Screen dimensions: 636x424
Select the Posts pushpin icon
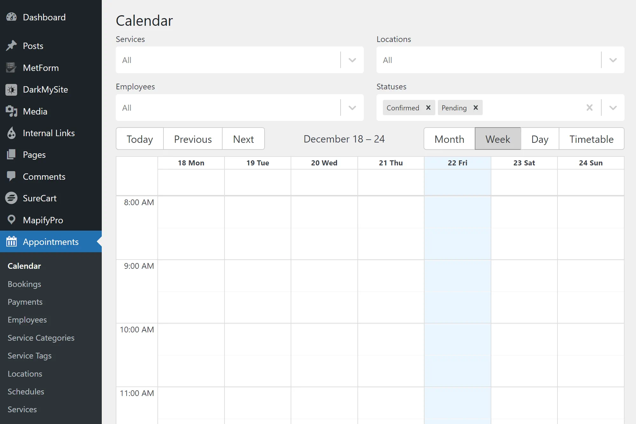pyautogui.click(x=12, y=45)
